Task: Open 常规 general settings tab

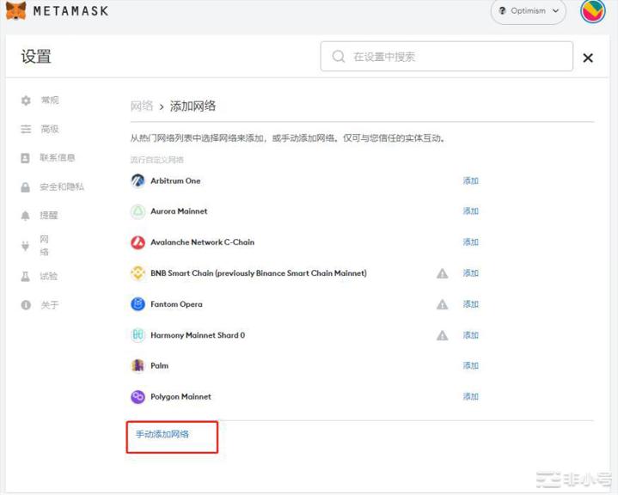Action: point(49,101)
